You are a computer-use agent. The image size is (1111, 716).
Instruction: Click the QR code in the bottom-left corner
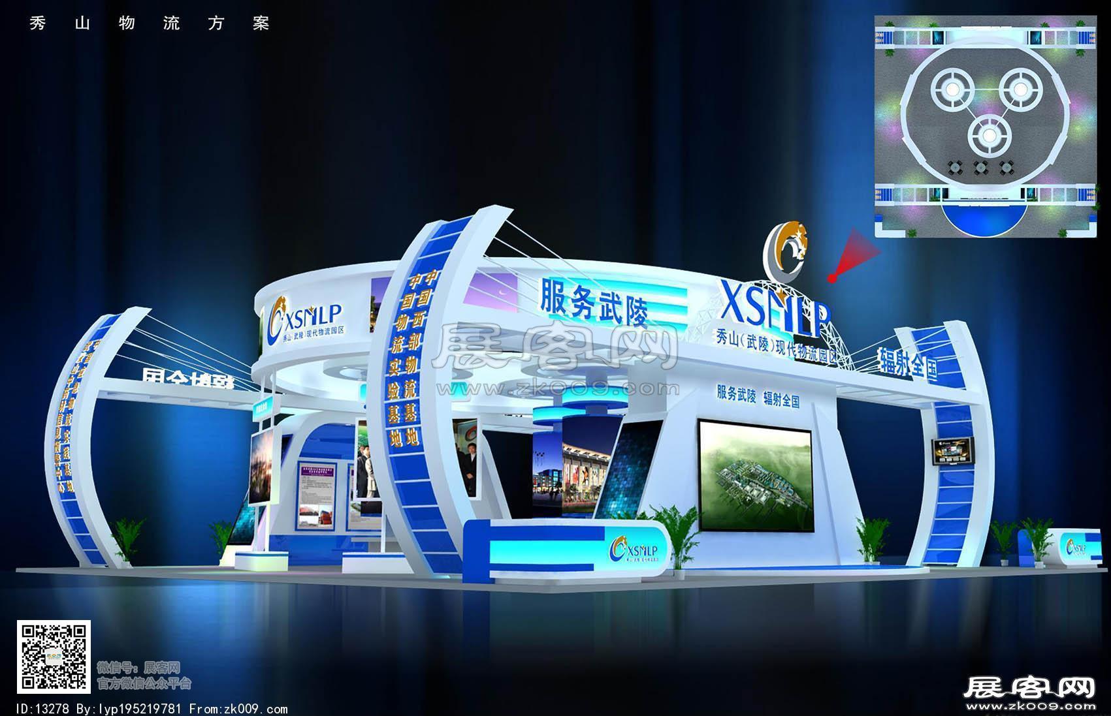click(54, 657)
